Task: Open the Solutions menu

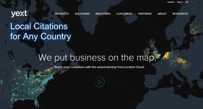Action: (82, 14)
